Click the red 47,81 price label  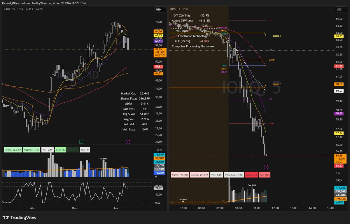pos(159,67)
